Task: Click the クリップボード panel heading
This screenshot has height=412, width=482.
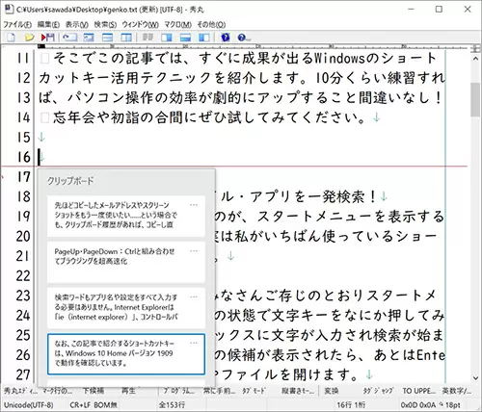Action: point(70,181)
